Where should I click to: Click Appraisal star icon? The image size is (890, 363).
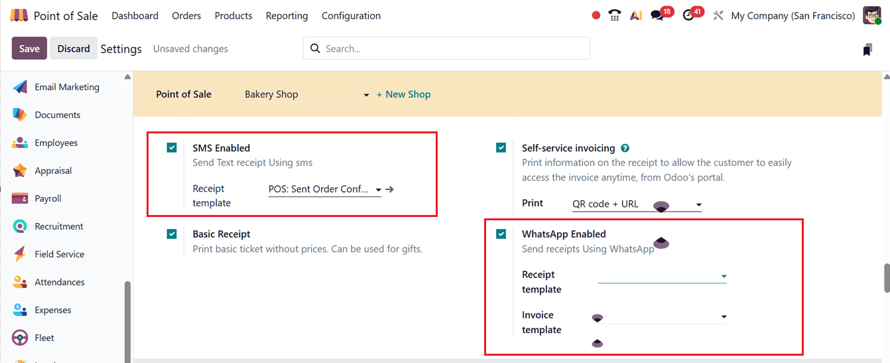21,171
